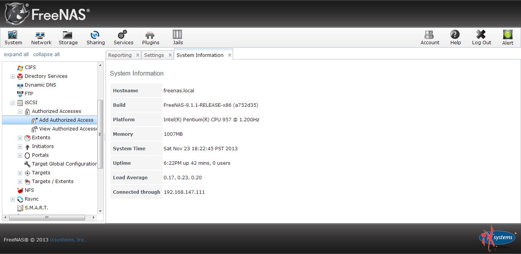Click the FTP icon in tree
Image resolution: width=521 pixels, height=254 pixels.
(x=20, y=94)
